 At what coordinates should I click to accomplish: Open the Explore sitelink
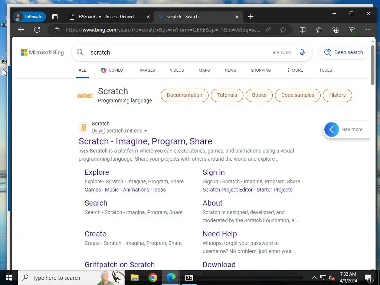(x=97, y=172)
